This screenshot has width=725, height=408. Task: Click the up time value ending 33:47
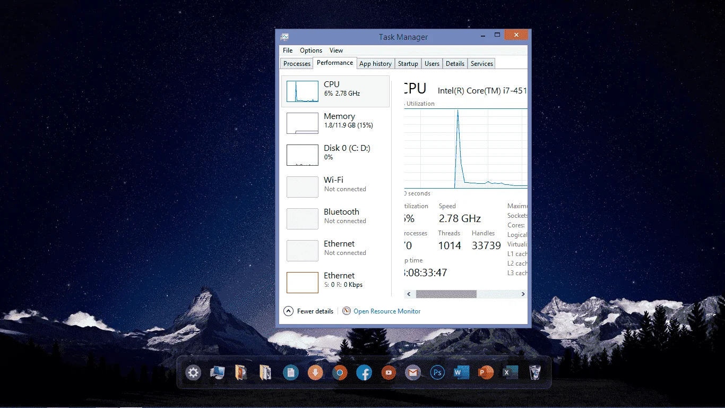[426, 273]
